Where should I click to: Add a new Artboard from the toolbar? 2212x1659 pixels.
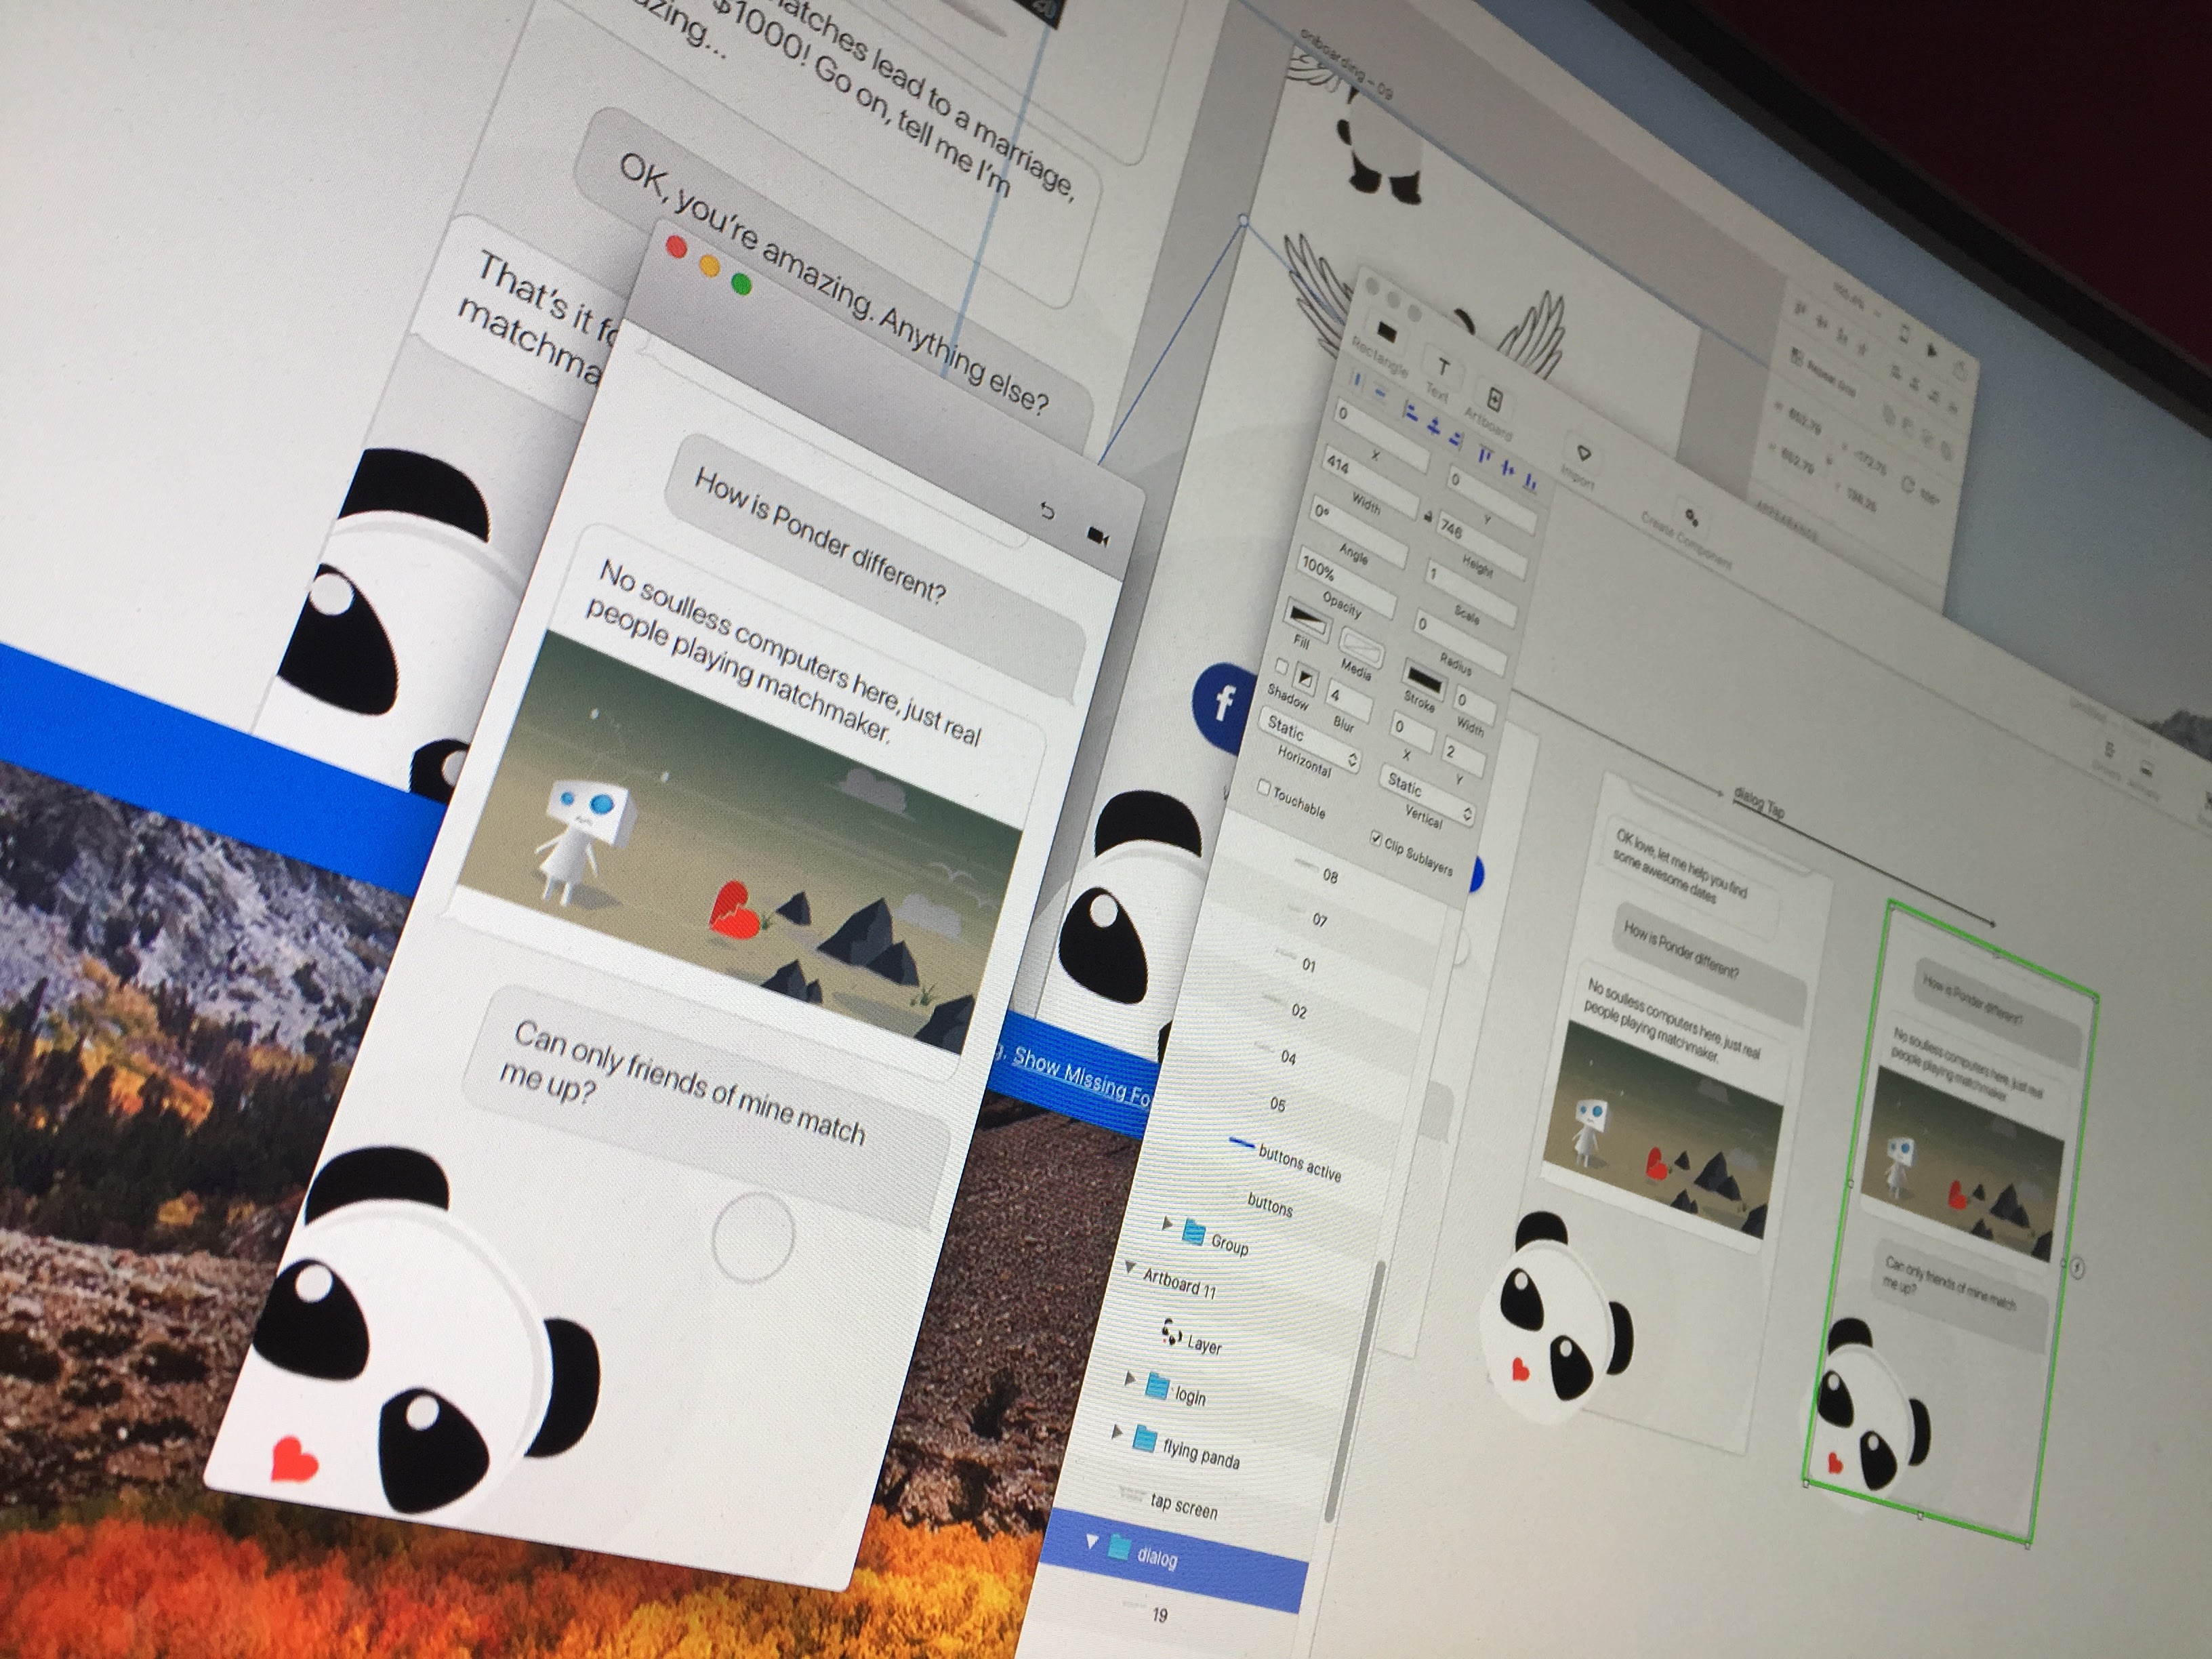point(1495,400)
